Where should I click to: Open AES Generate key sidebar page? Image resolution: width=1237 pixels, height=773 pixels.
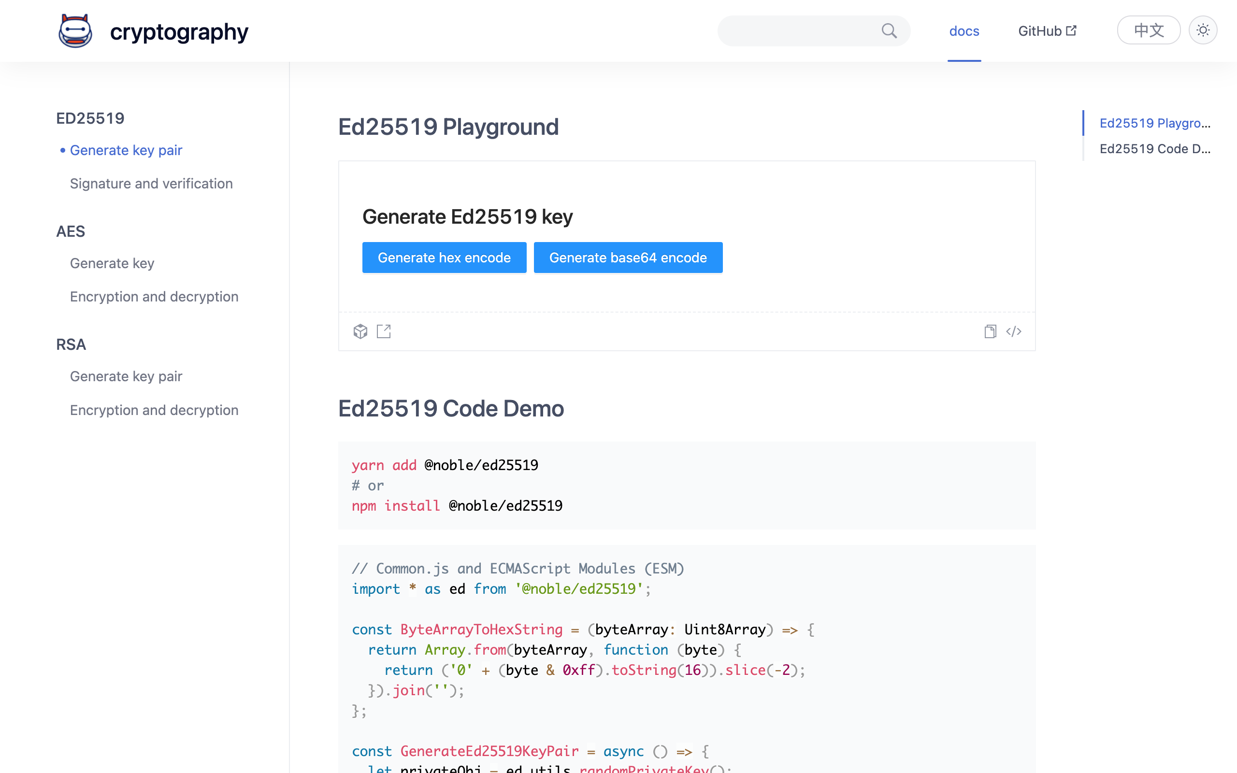112,263
